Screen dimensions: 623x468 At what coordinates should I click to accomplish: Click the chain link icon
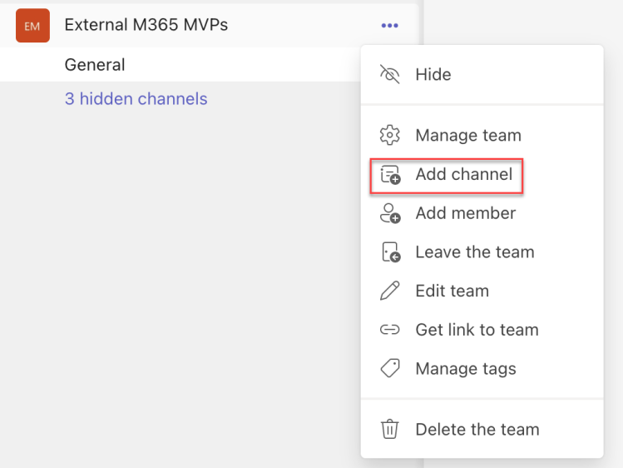tap(390, 330)
